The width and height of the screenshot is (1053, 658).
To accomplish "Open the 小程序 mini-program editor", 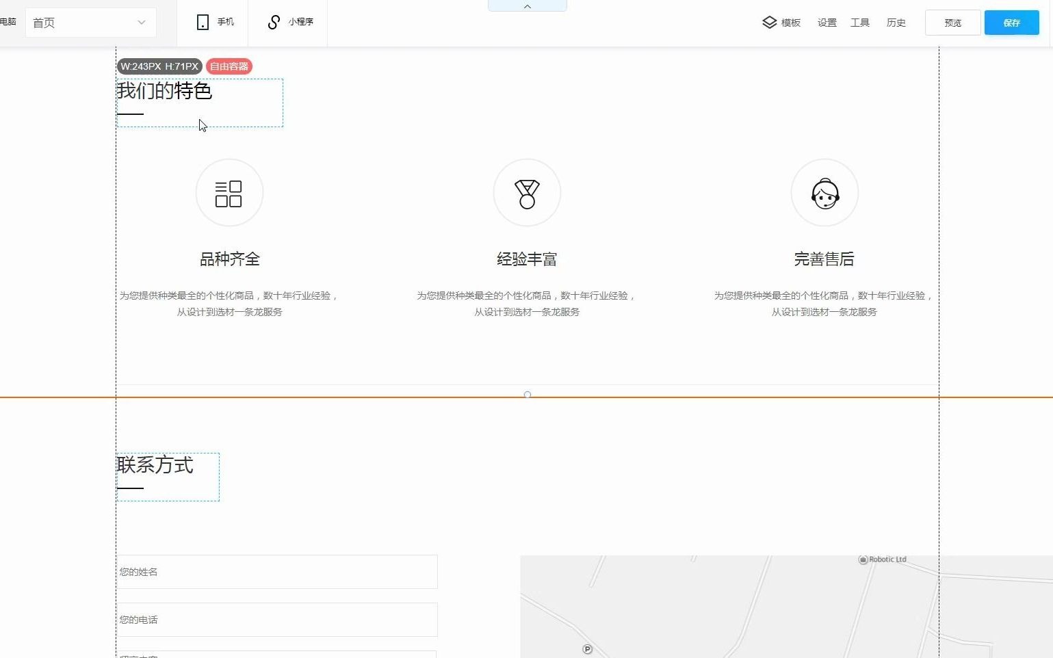I will pos(290,23).
